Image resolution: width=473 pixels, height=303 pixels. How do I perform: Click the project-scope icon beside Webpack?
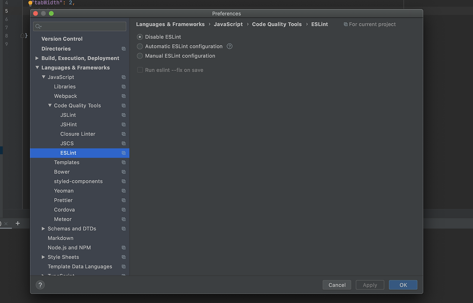point(124,96)
